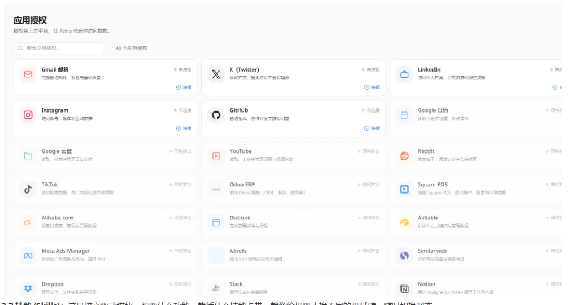Click the Gmail connection status label

coord(182,69)
